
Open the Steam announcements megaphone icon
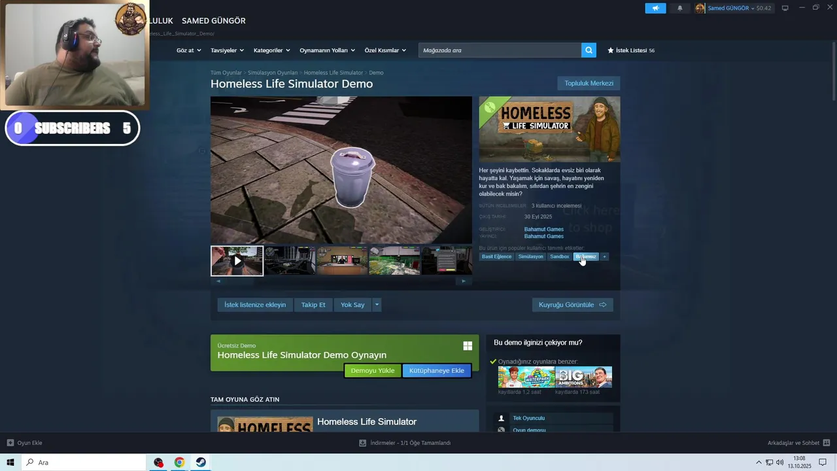click(x=655, y=8)
